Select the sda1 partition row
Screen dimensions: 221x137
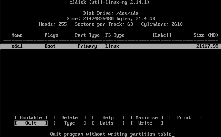click(x=110, y=46)
